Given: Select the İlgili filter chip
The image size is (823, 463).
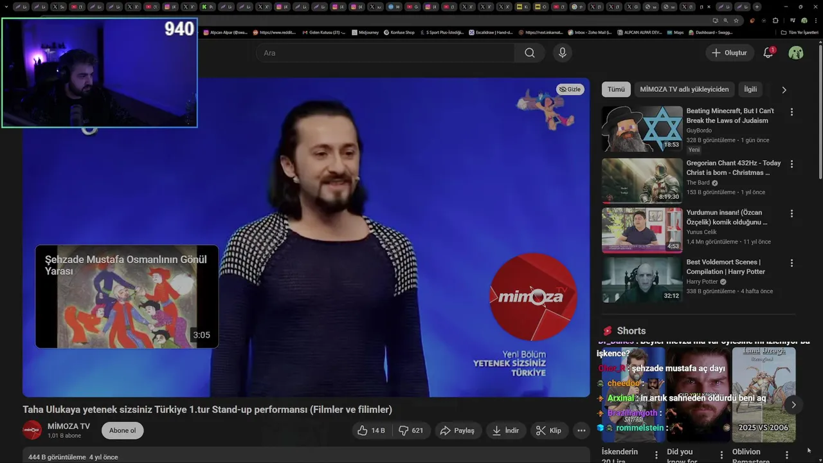Looking at the screenshot, I should point(750,89).
